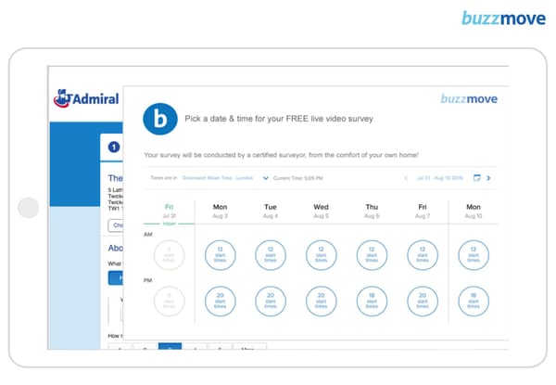556x385 pixels.
Task: Choose Monday Aug 10 PM 16 start times
Action: 473,301
